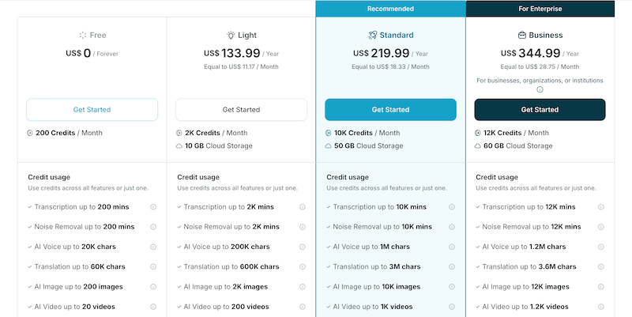Show info for Business AI Video 1.2K videos
This screenshot has width=632, height=317.
[x=601, y=307]
